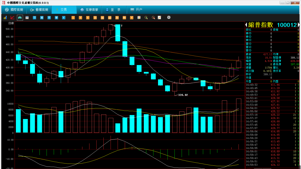Viewport: 301px width, 169px height.
Task: Open the 藝購官網 tab
Action: coord(39,9)
